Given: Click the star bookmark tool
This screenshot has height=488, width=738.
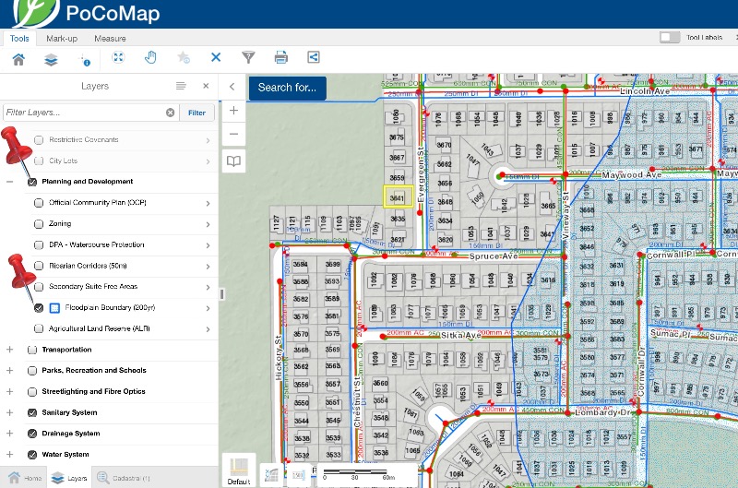Looking at the screenshot, I should pyautogui.click(x=183, y=57).
